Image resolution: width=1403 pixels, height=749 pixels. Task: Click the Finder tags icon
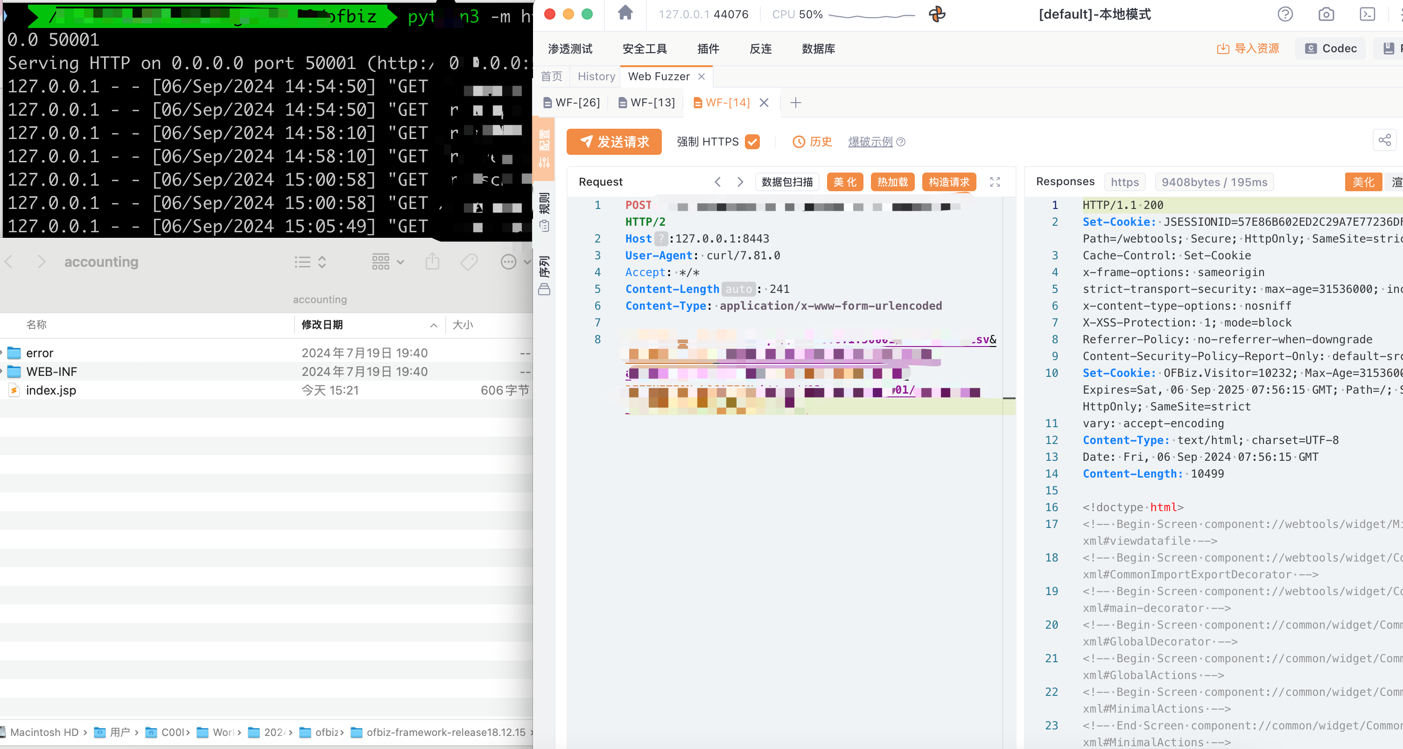tap(469, 262)
